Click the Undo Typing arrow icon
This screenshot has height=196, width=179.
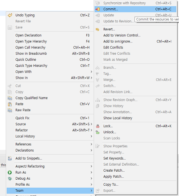10,15
